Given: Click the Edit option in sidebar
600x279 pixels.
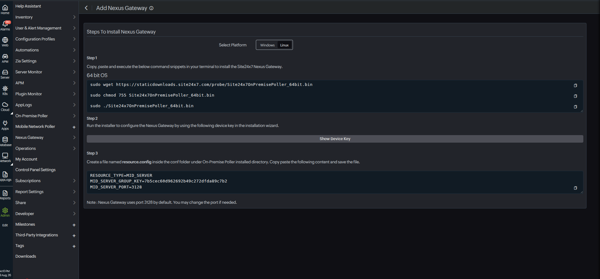Looking at the screenshot, I should tap(5, 225).
